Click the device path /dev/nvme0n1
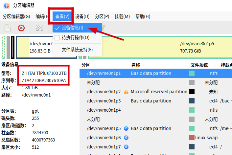The height and width of the screenshot is (155, 232). [36, 95]
